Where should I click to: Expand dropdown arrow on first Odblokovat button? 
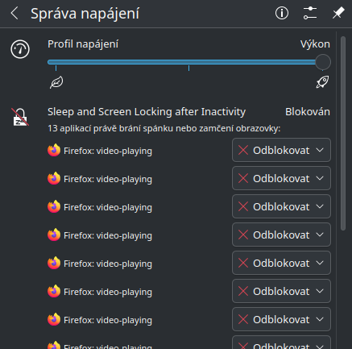(320, 150)
